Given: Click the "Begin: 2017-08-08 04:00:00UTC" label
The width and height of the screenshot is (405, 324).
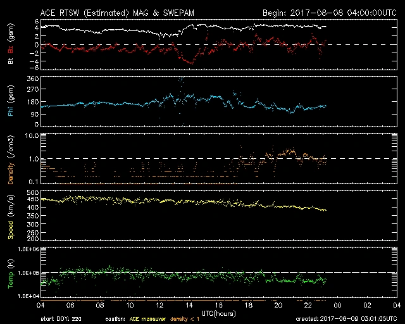Looking at the screenshot, I should point(330,13).
